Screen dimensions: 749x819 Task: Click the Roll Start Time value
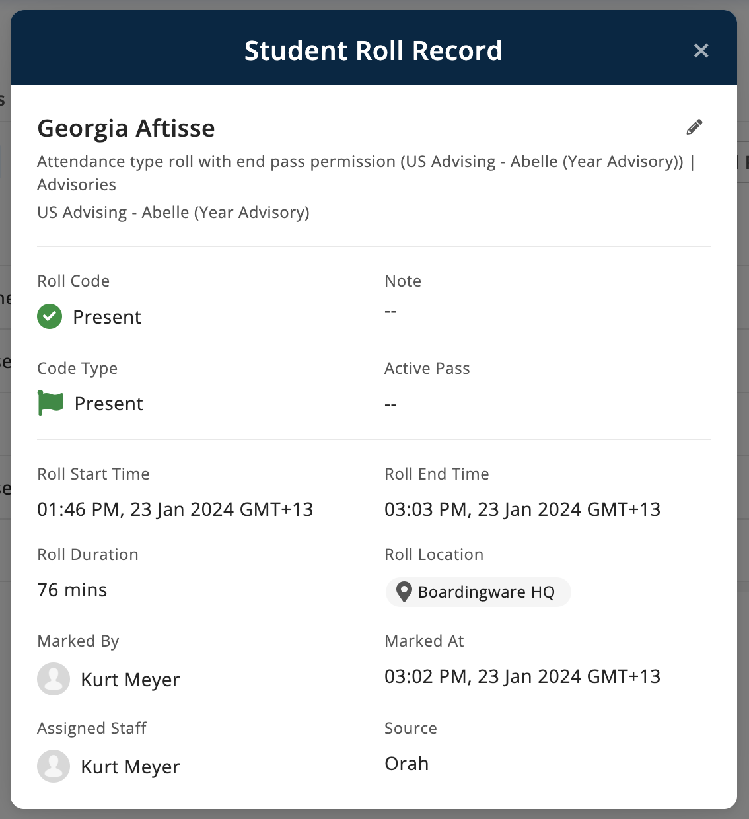pyautogui.click(x=175, y=509)
